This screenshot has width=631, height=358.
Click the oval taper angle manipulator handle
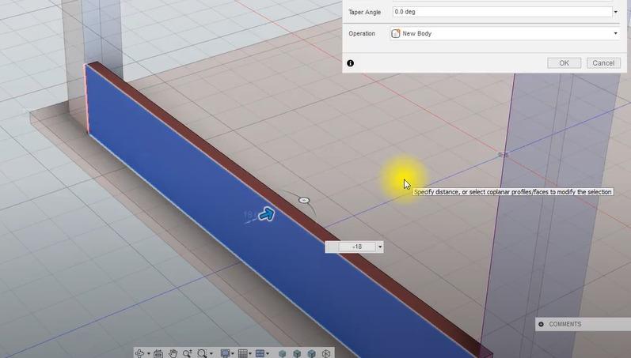click(x=304, y=200)
